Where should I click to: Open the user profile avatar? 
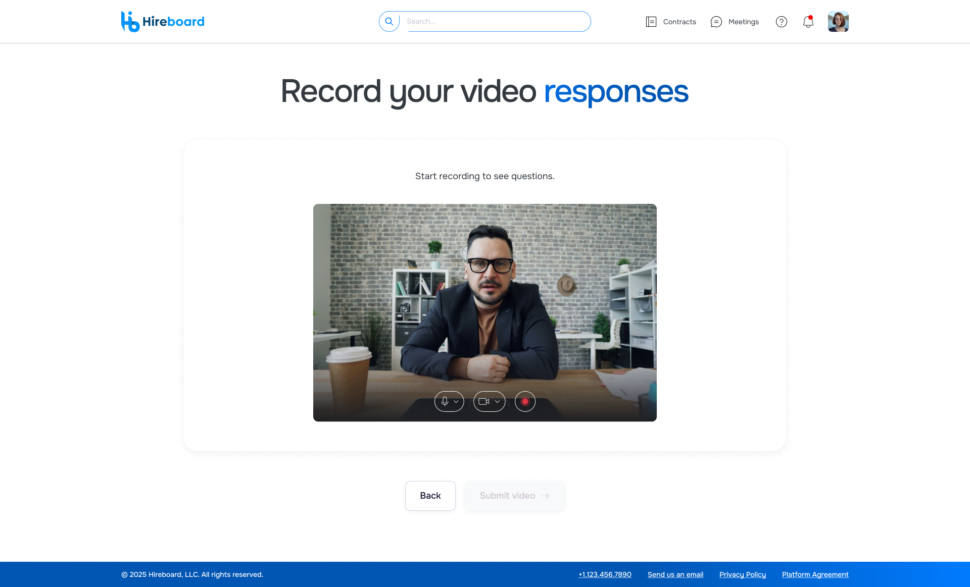pyautogui.click(x=838, y=22)
